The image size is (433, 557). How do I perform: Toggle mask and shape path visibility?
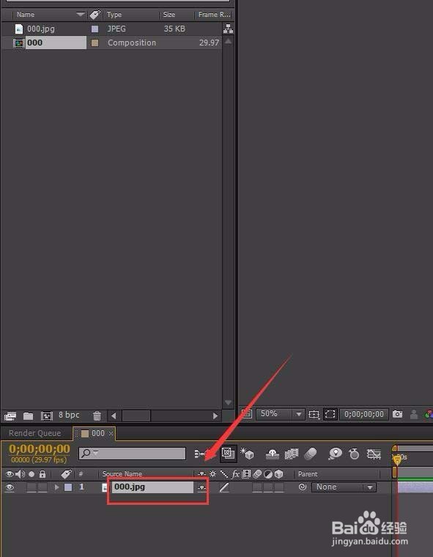pos(330,414)
